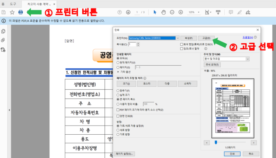Select 큰 페이지 축소 radio button

[118, 99]
